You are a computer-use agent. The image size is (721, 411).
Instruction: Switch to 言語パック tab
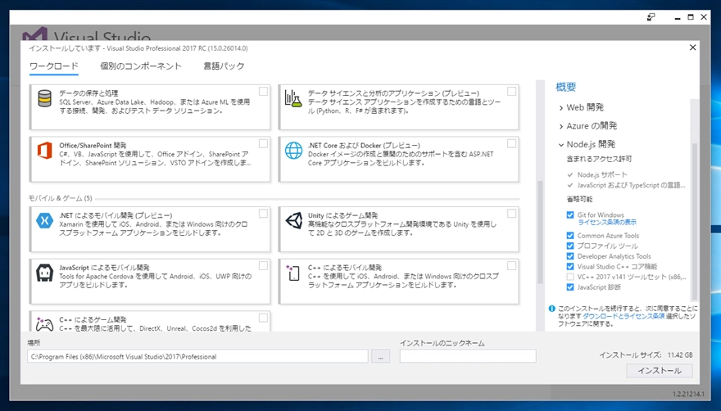tap(224, 66)
